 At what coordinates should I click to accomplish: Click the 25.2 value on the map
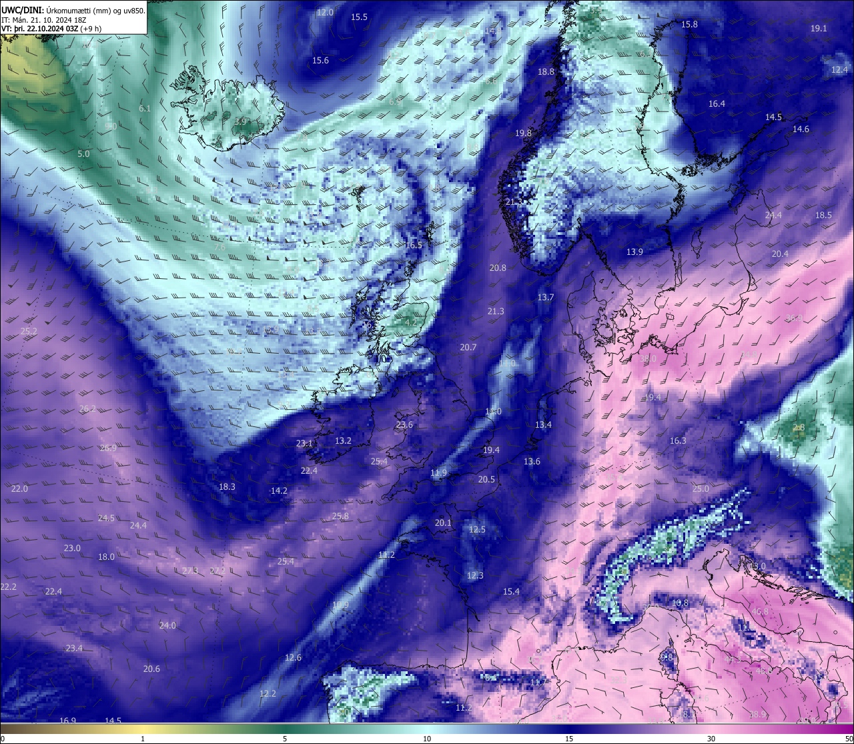click(29, 331)
